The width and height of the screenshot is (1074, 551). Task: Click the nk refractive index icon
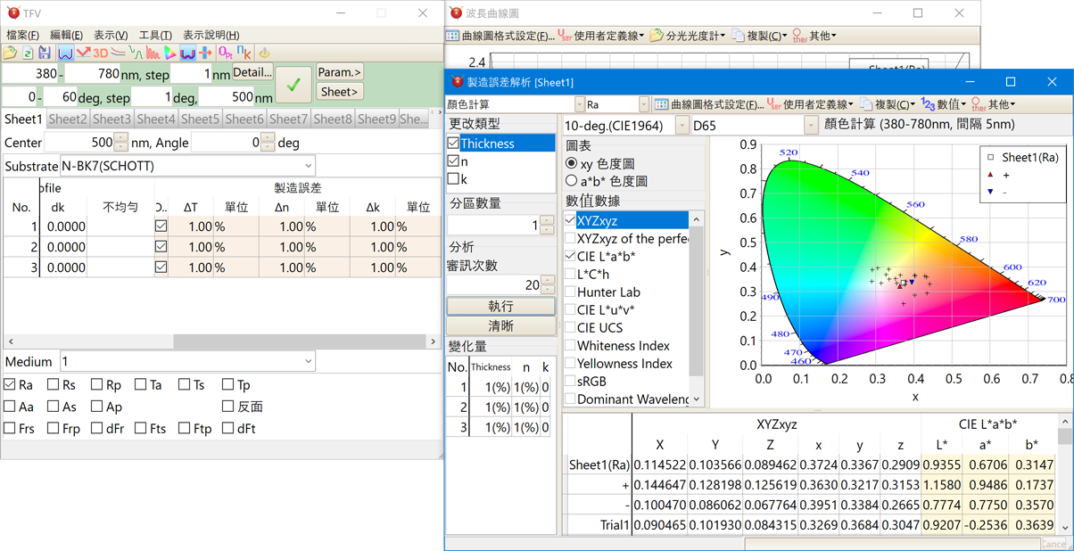pos(244,53)
